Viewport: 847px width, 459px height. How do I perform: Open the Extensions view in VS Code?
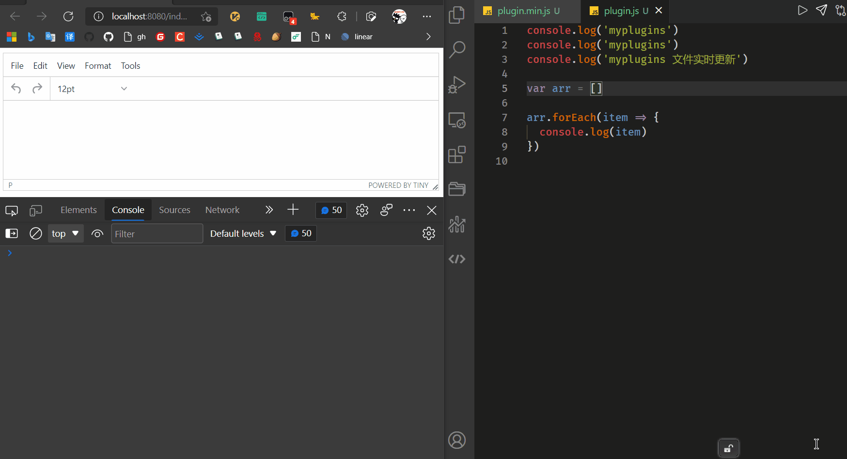pyautogui.click(x=457, y=155)
